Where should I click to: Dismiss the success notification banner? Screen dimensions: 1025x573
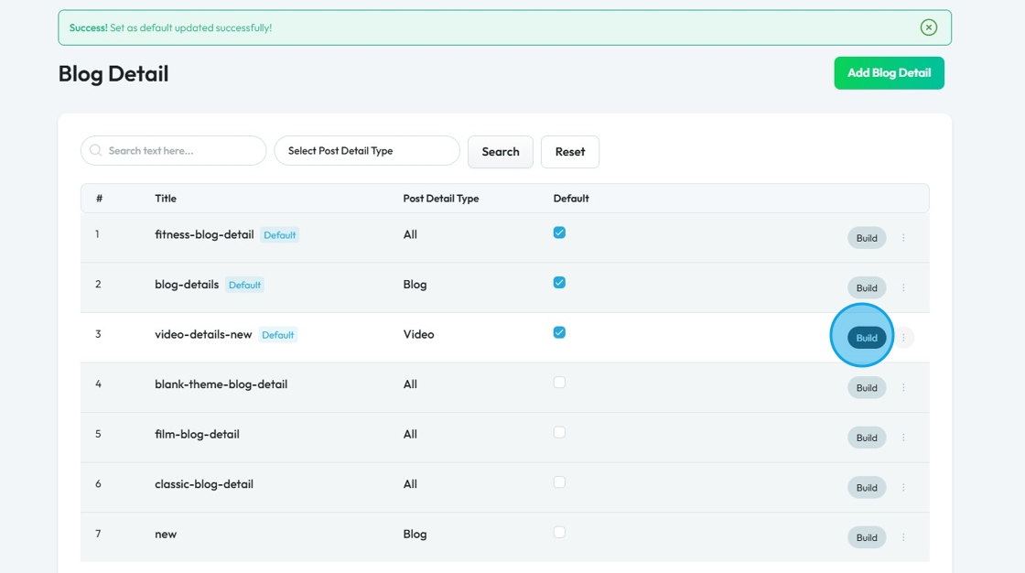coord(929,27)
